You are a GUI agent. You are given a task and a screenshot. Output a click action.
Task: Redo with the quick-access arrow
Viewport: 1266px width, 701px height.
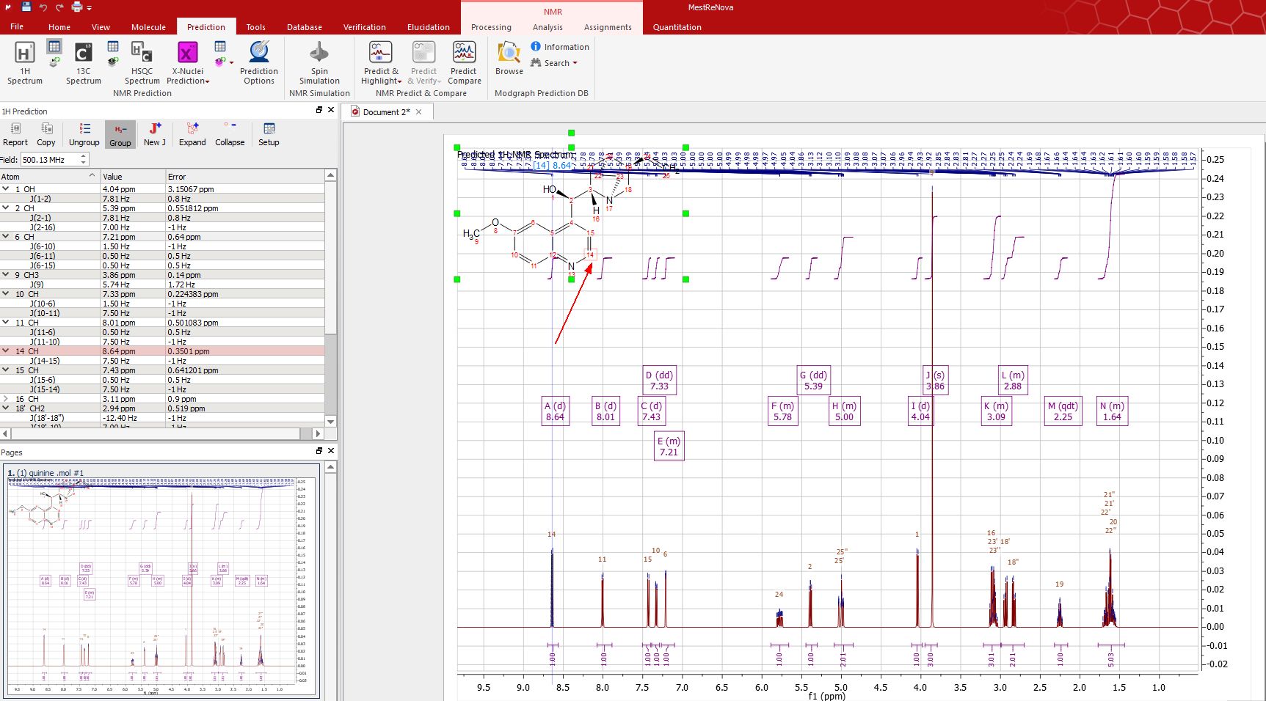59,7
